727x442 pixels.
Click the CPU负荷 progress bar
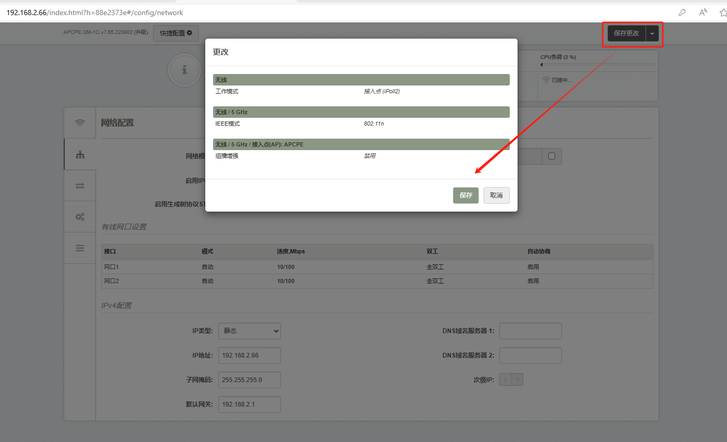point(597,65)
